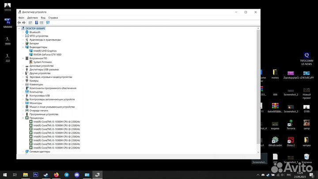318x179 pixels.
Task: Select the last Intel Core i5-10300H processor entry
Action: pyautogui.click(x=57, y=148)
